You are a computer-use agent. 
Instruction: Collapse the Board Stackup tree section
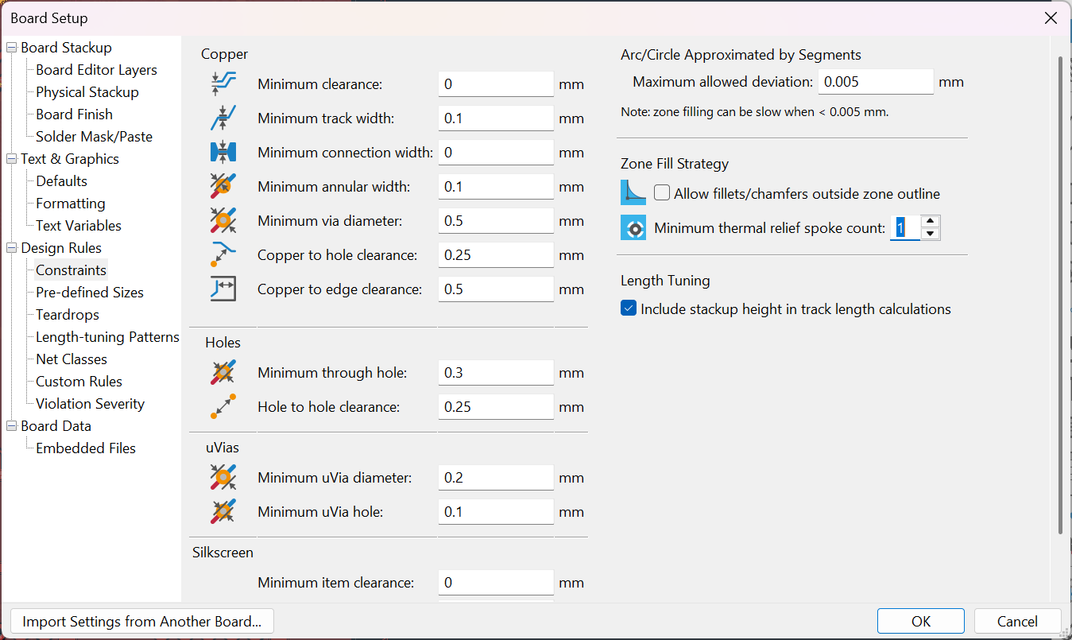11,48
